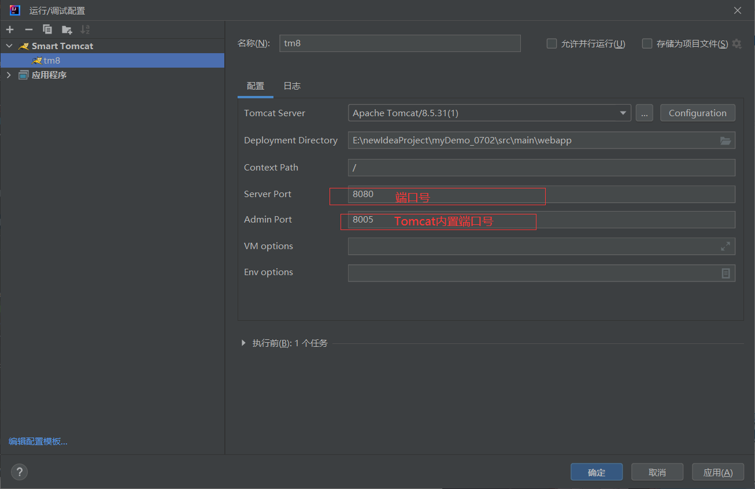Click the Deployment Directory label text

291,140
